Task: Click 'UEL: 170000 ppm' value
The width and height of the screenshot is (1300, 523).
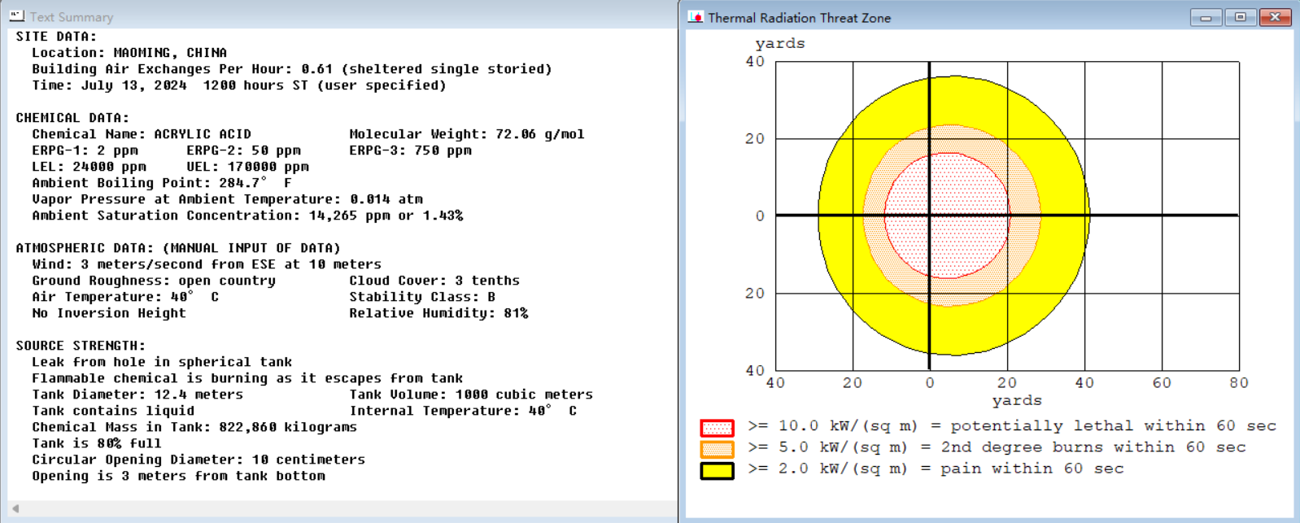Action: (x=247, y=167)
